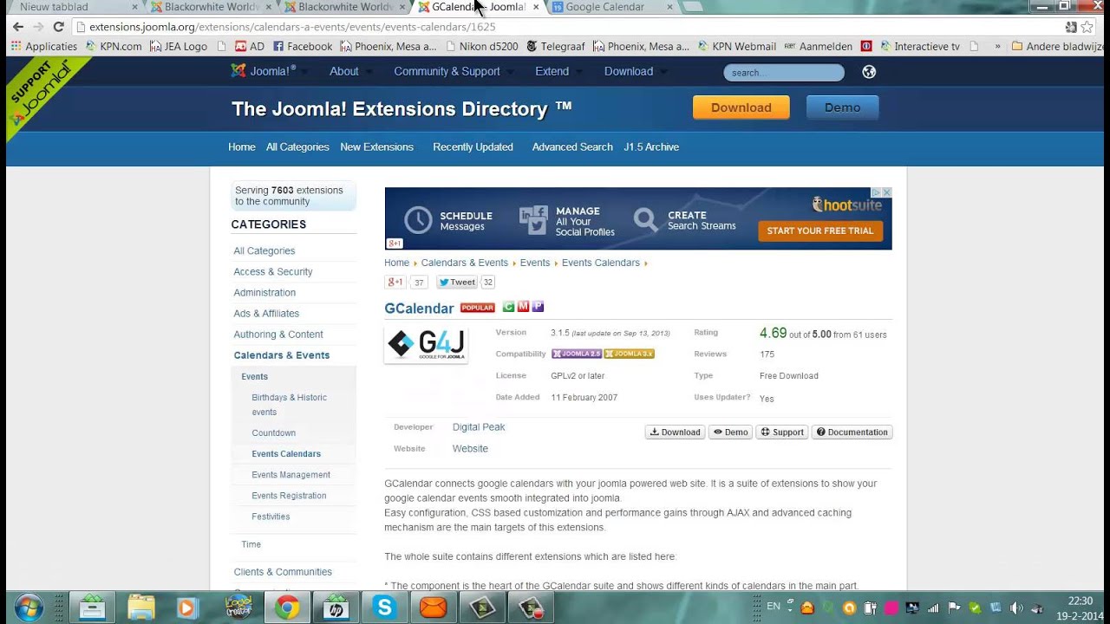Open the Website link
The height and width of the screenshot is (624, 1110).
(470, 448)
